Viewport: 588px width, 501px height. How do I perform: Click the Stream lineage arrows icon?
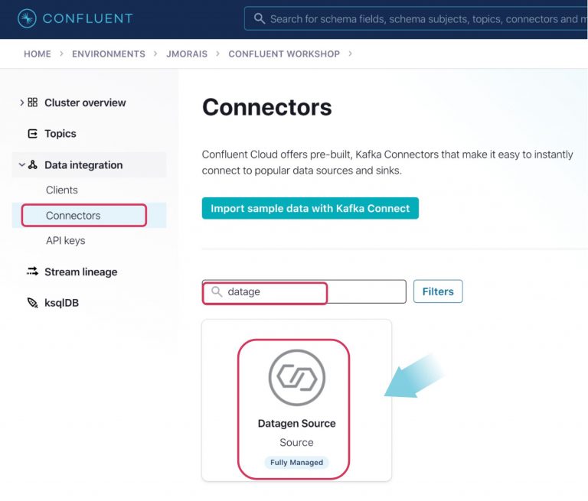click(x=32, y=272)
